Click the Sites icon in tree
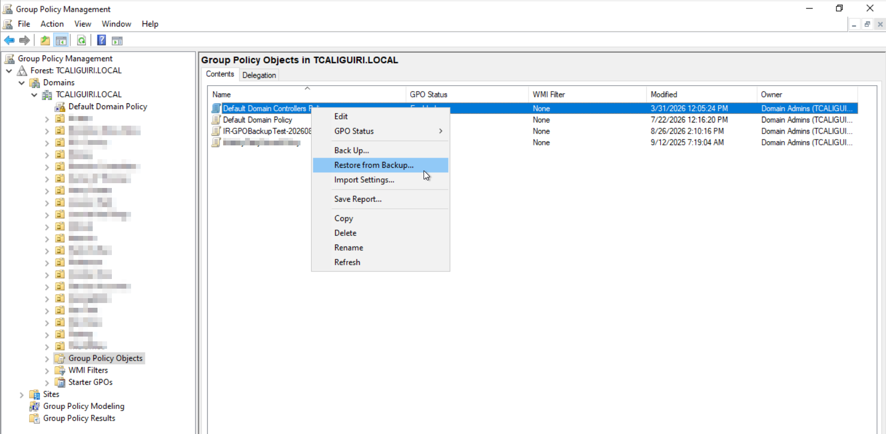Viewport: 886px width, 434px height. pyautogui.click(x=35, y=395)
